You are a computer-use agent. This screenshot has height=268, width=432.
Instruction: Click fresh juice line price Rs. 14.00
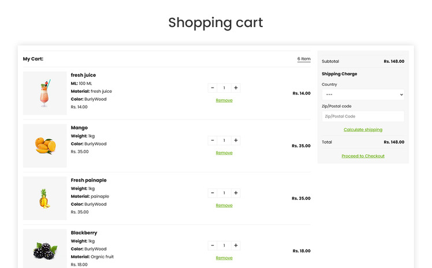[x=301, y=93]
